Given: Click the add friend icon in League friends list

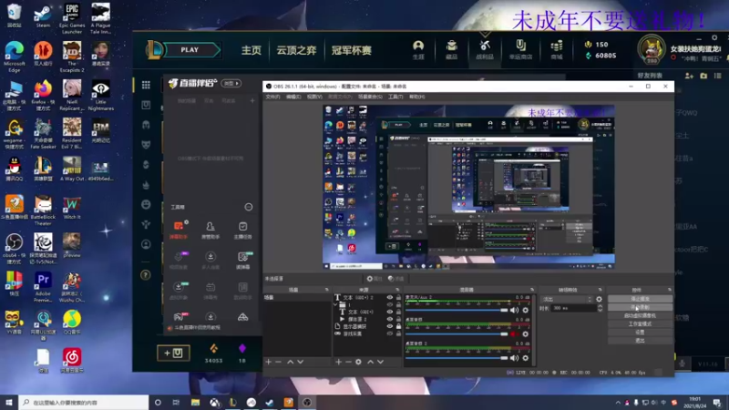Looking at the screenshot, I should point(689,76).
